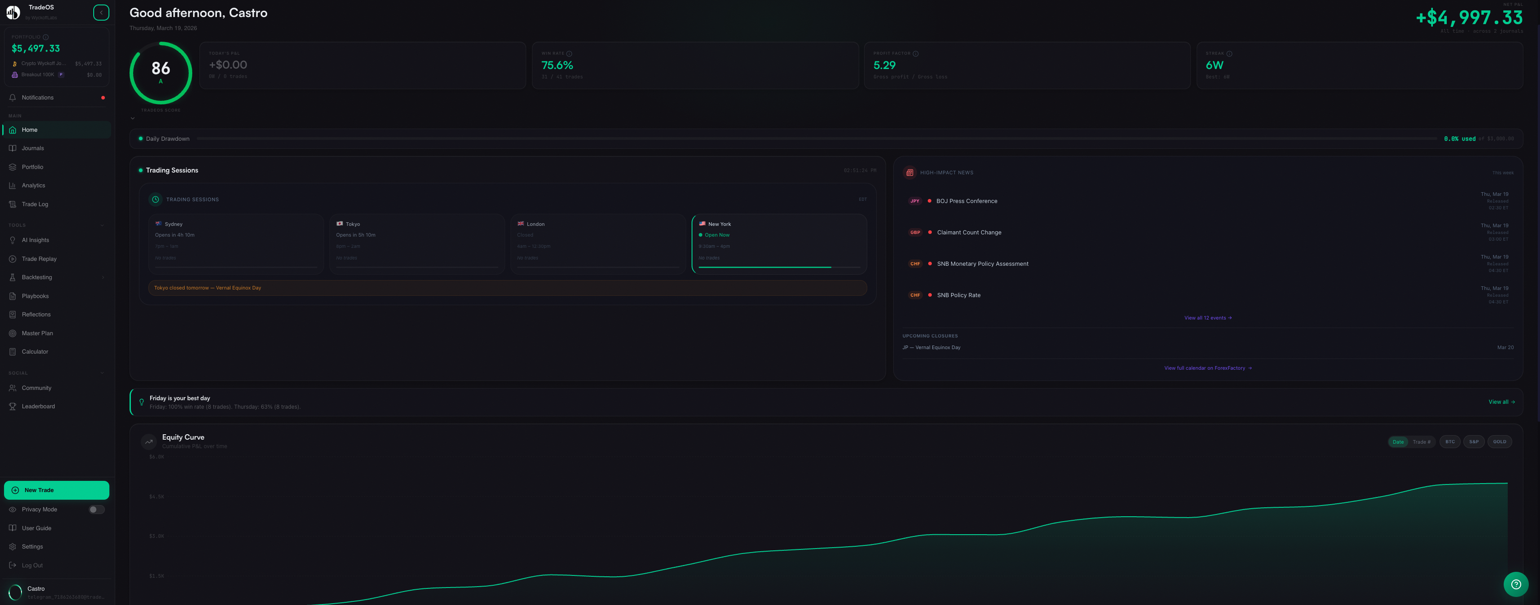1540x605 pixels.
Task: Open the Castro profile footer
Action: (57, 592)
